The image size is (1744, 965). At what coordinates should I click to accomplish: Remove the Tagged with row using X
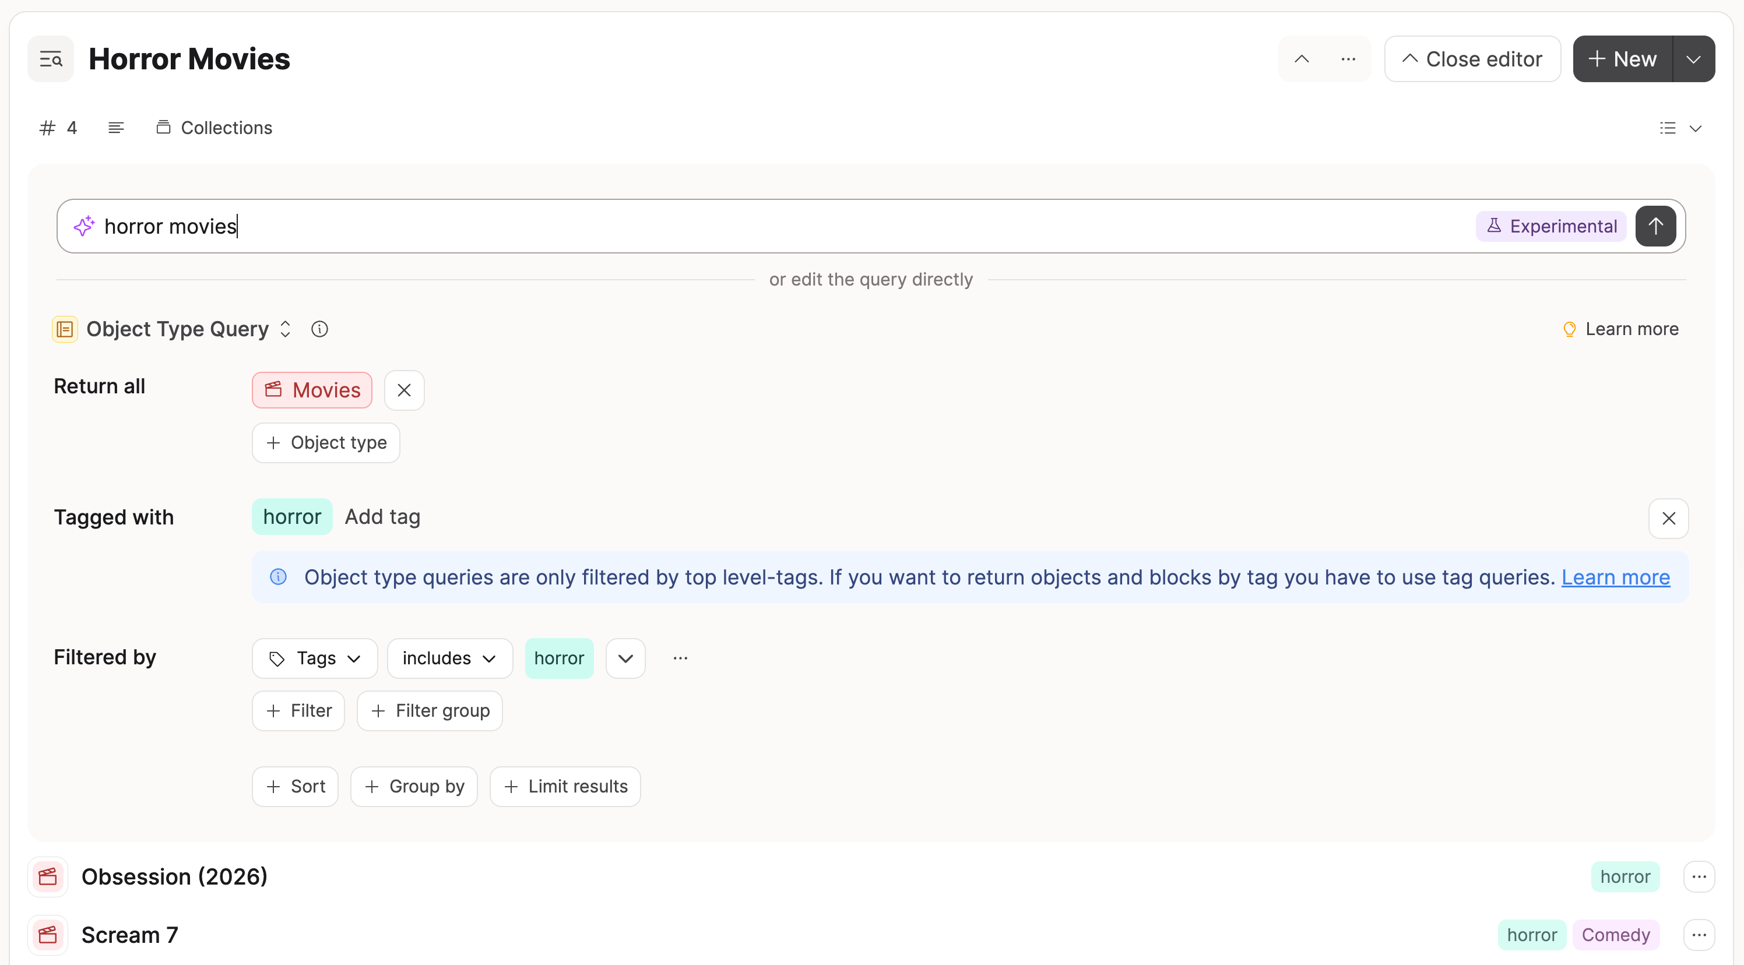pyautogui.click(x=1669, y=519)
